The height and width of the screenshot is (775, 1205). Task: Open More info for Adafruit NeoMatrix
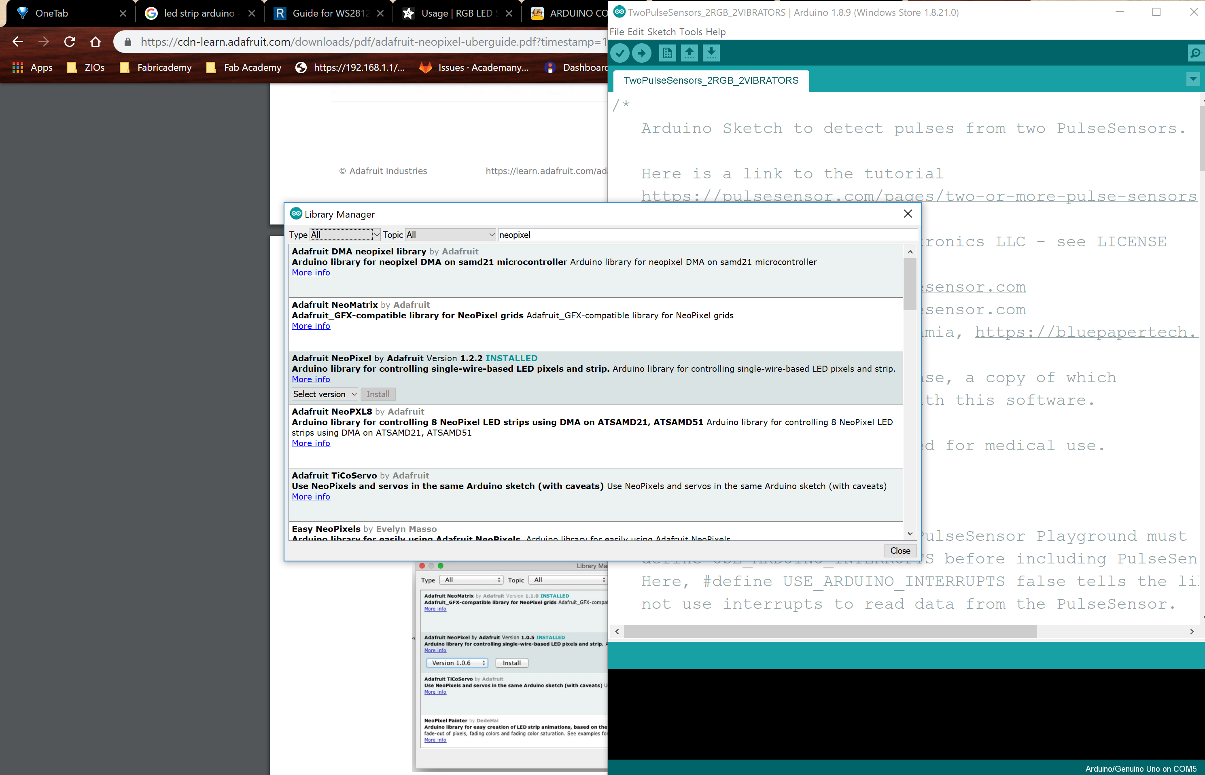(x=311, y=326)
